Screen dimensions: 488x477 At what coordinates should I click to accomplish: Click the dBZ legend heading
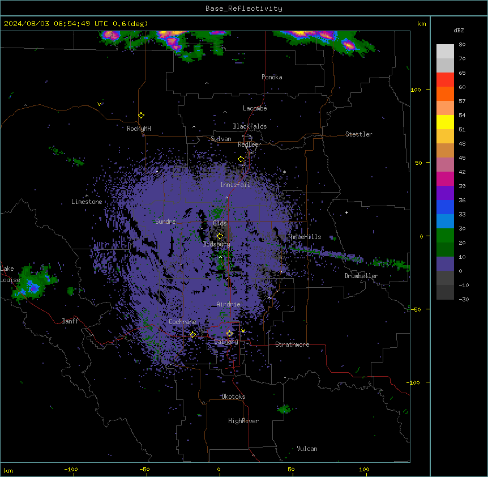click(x=459, y=30)
